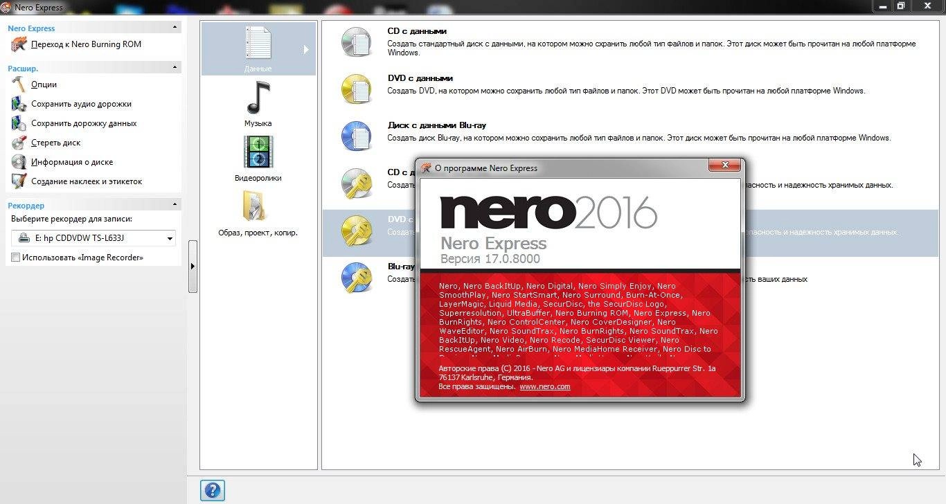Click the Blu-ray data disc icon
The width and height of the screenshot is (946, 504).
click(x=357, y=136)
